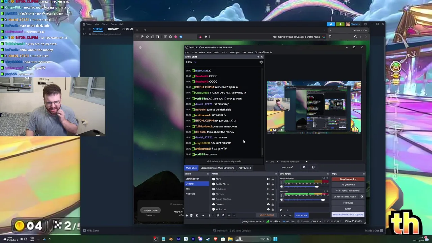Toggle lock on Camera source
The height and width of the screenshot is (243, 432).
pos(273,204)
